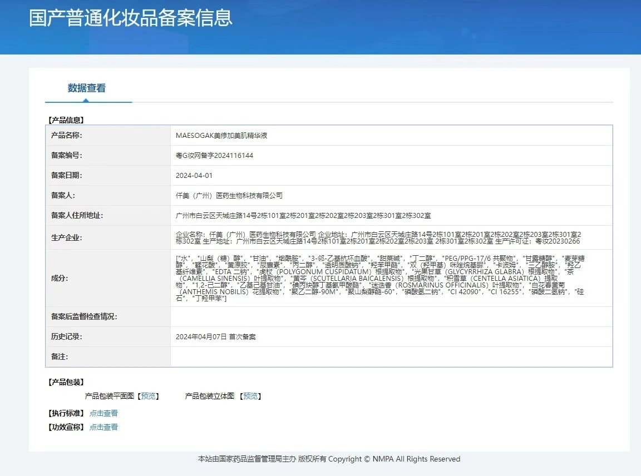This screenshot has width=641, height=476.
Task: Click the 备案日期 row label
Action: [x=66, y=175]
